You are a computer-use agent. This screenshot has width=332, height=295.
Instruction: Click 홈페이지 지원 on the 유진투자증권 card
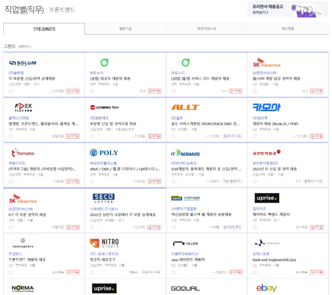313,181
